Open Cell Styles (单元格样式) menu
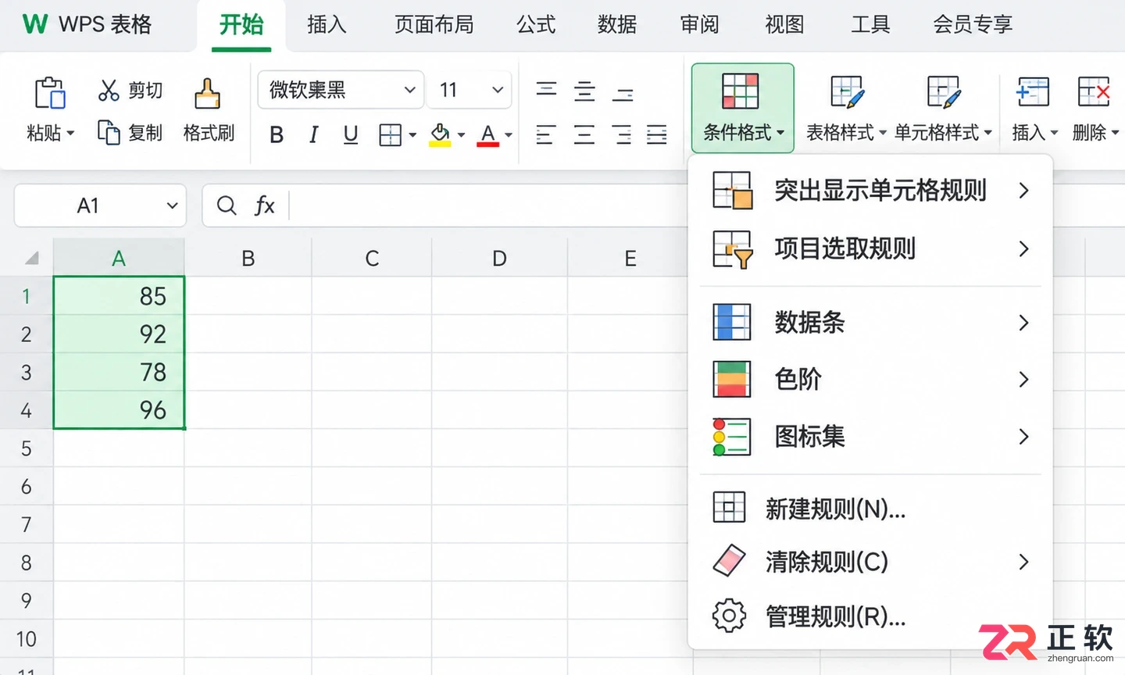This screenshot has width=1125, height=675. coord(944,108)
